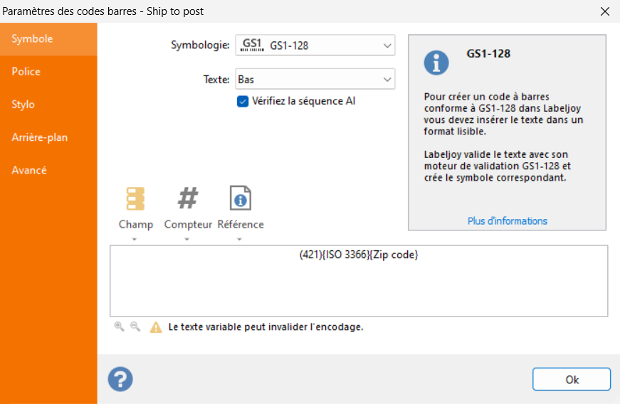Select the Symbole tab
This screenshot has width=620, height=404.
[x=48, y=38]
